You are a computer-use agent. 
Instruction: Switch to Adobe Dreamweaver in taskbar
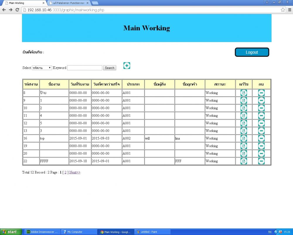click(x=42, y=232)
